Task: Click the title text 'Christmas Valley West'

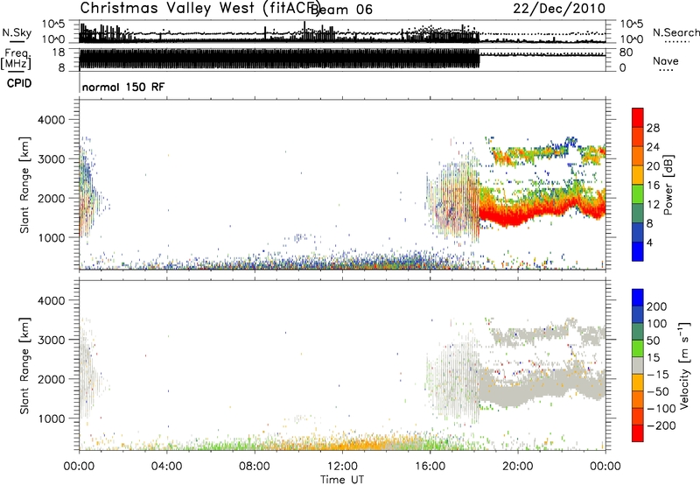Action: click(168, 8)
